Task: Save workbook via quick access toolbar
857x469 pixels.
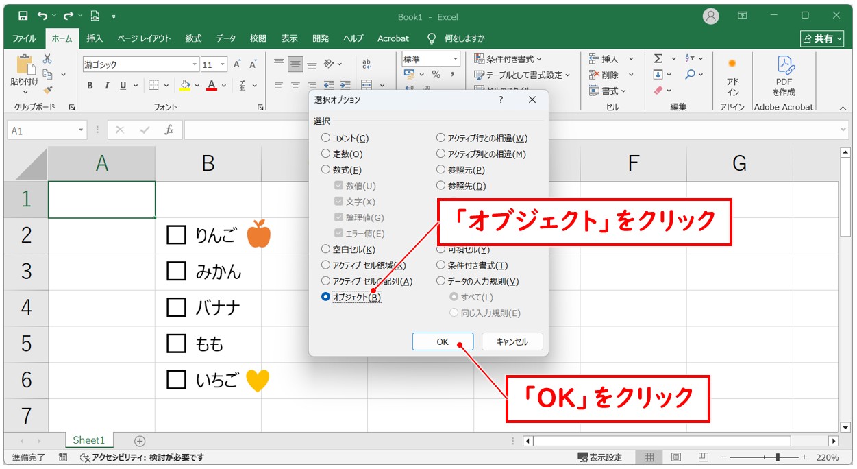Action: [23, 16]
